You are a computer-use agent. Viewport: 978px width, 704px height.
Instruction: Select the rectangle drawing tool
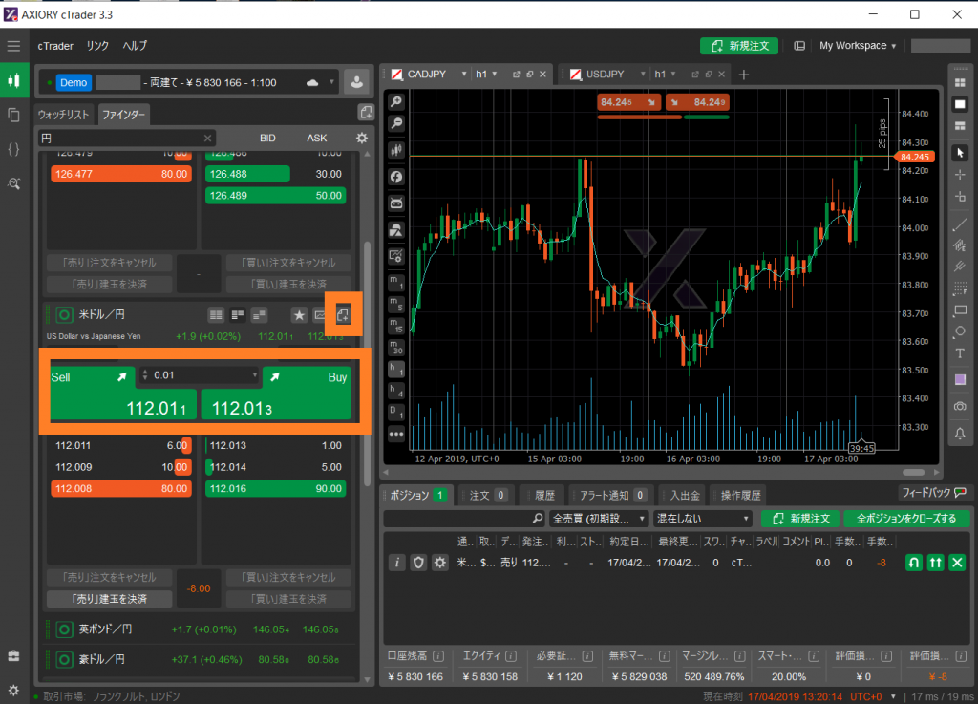(960, 309)
